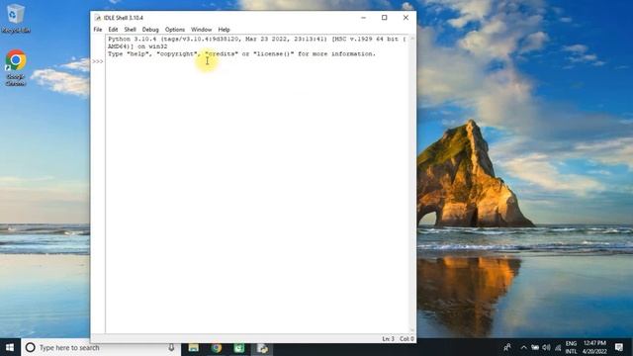
Task: Click the microphone icon in search box
Action: point(171,347)
